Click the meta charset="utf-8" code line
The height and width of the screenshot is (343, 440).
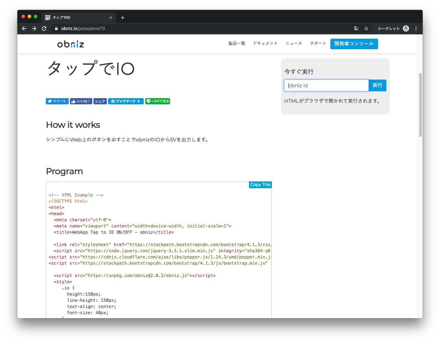tap(82, 220)
